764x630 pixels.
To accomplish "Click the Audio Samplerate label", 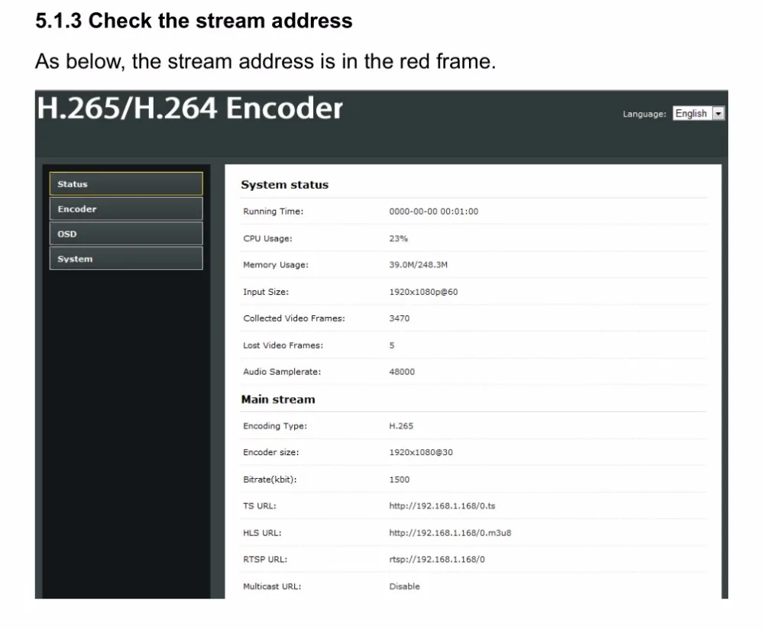I will [x=282, y=371].
